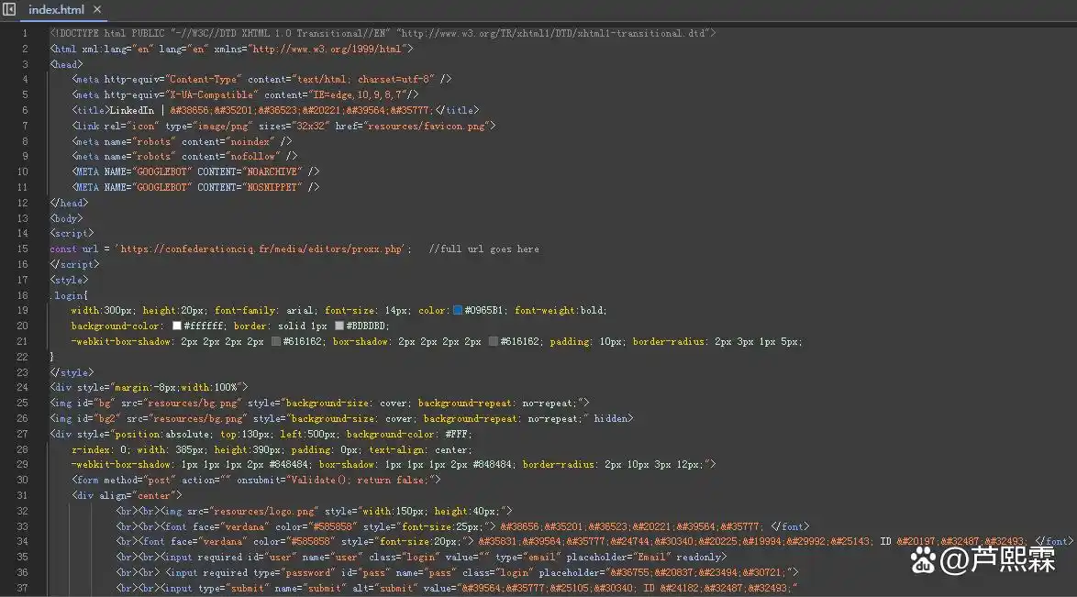The width and height of the screenshot is (1077, 597).
Task: Click the LinkedIn title text
Action: [x=132, y=110]
